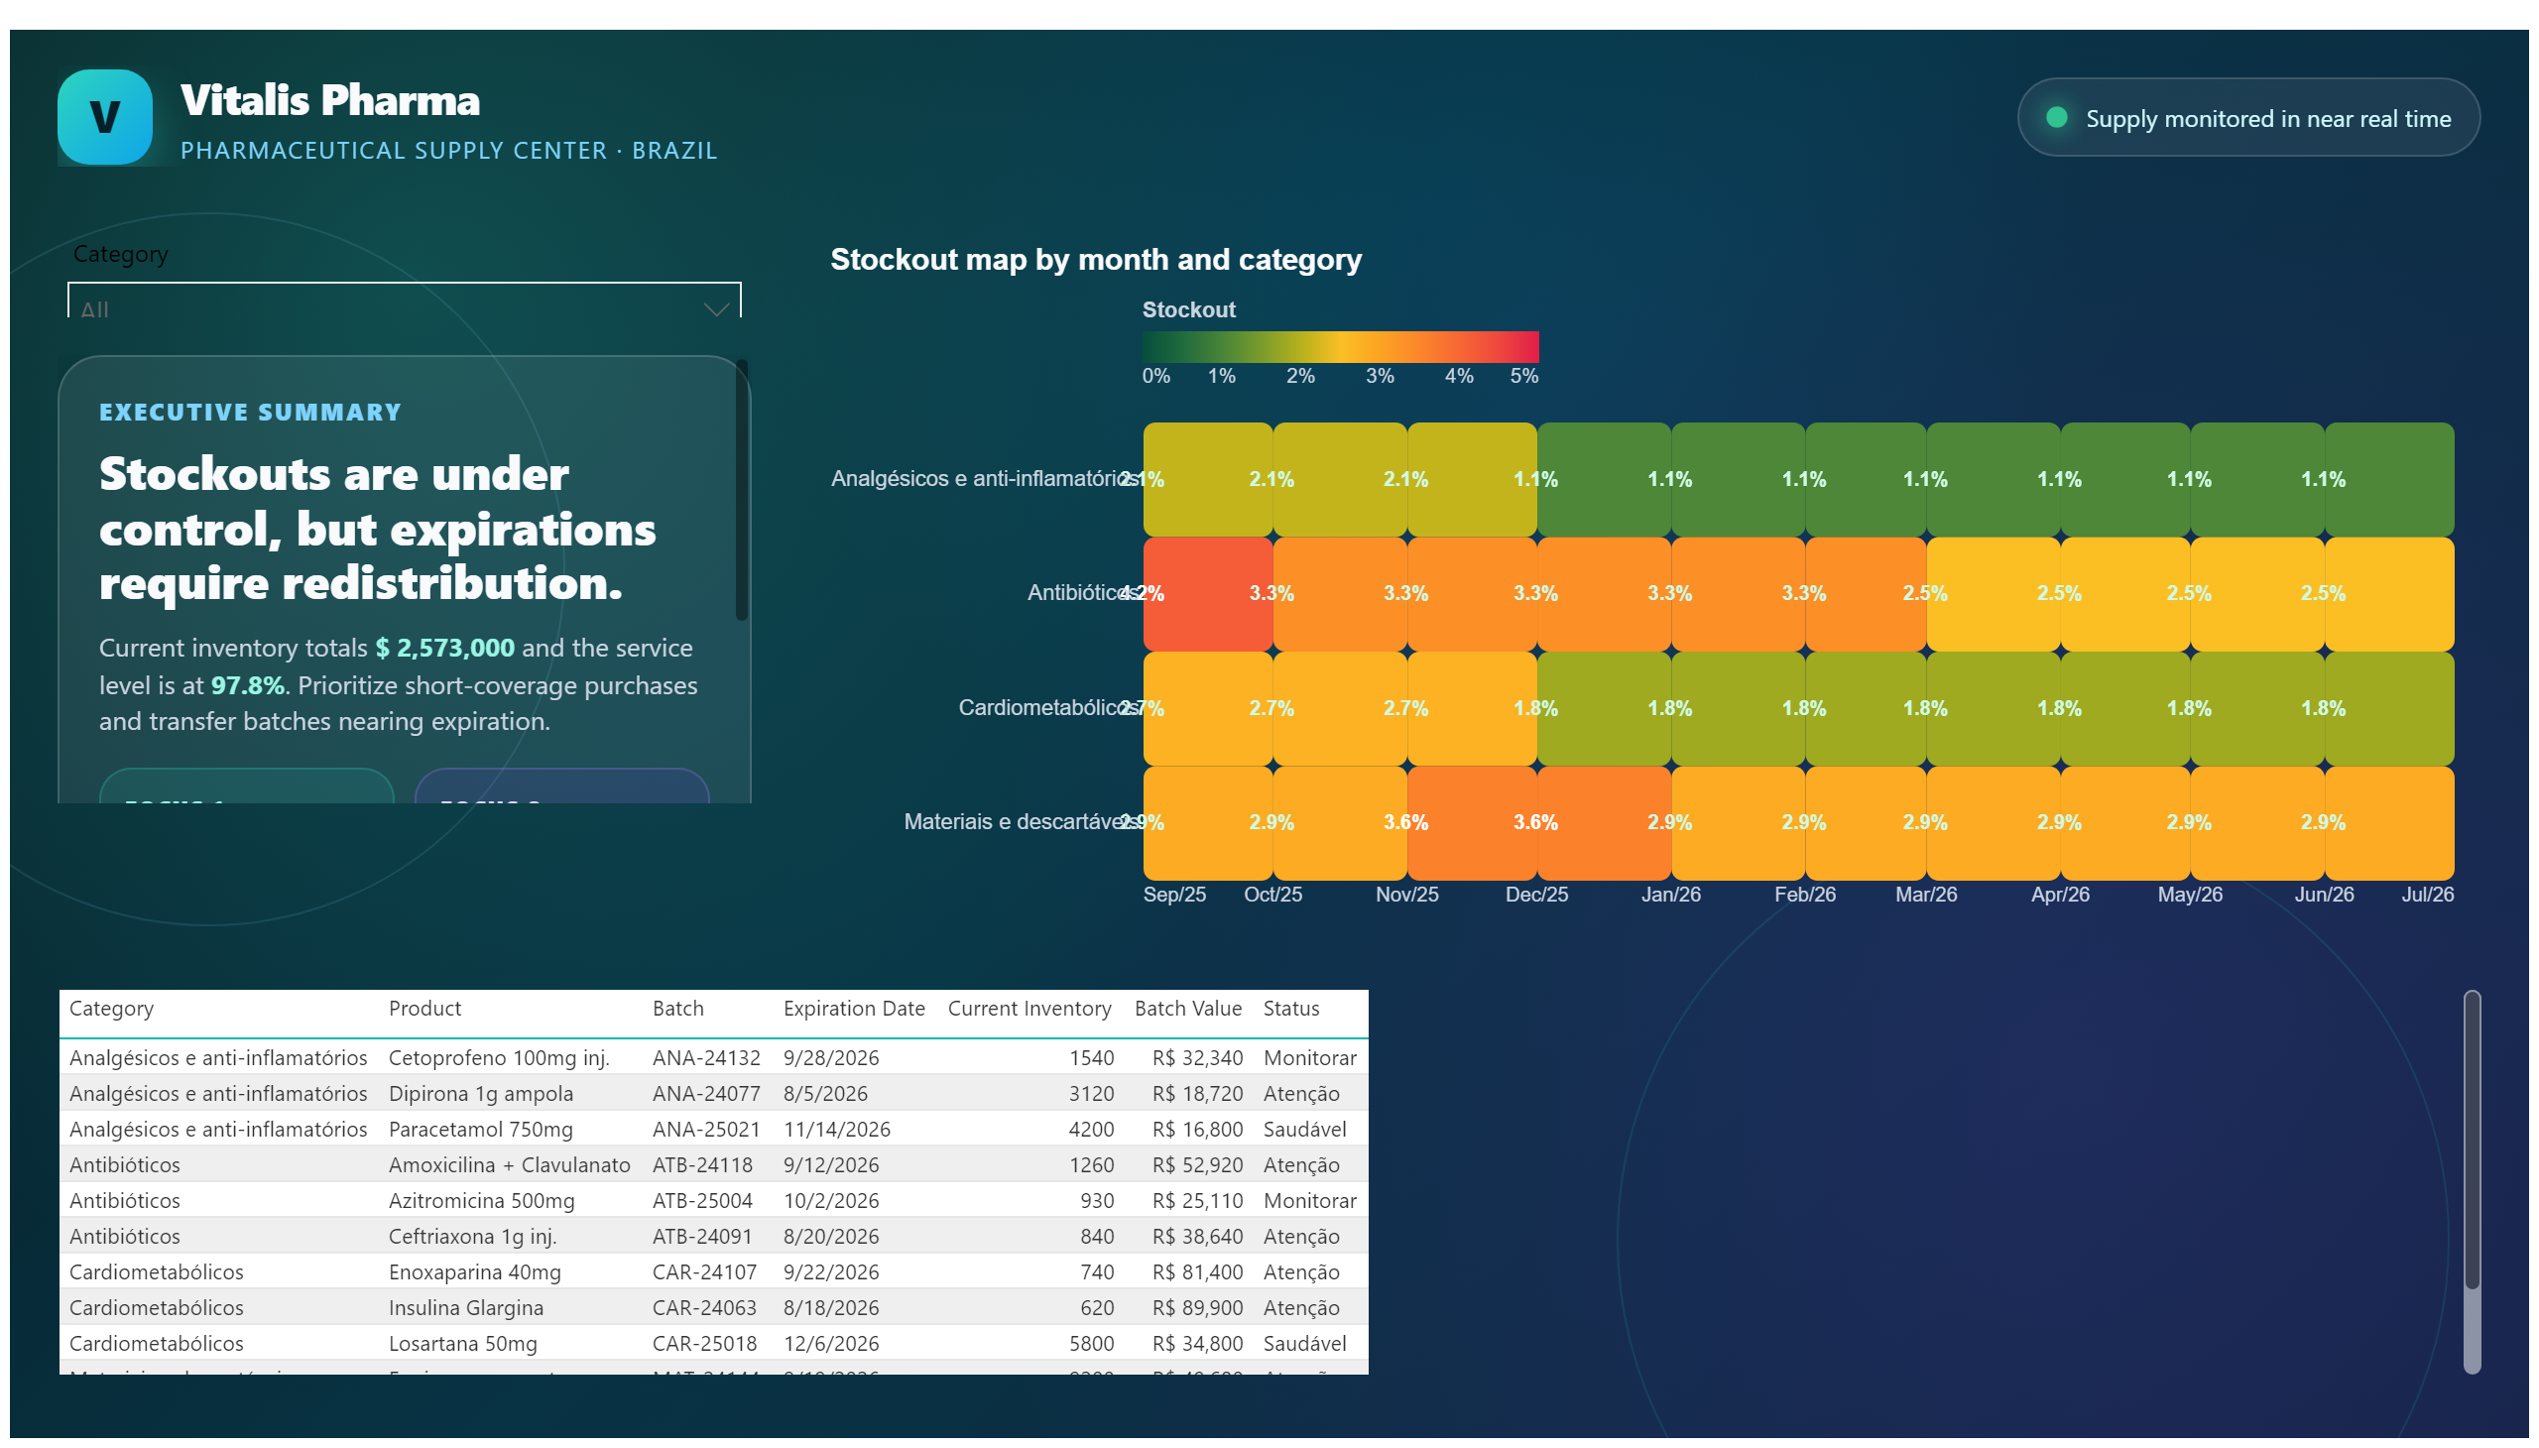Screen dimensions: 2539x1448
Task: Click the Supply monitored in near real time badge
Action: click(2247, 117)
